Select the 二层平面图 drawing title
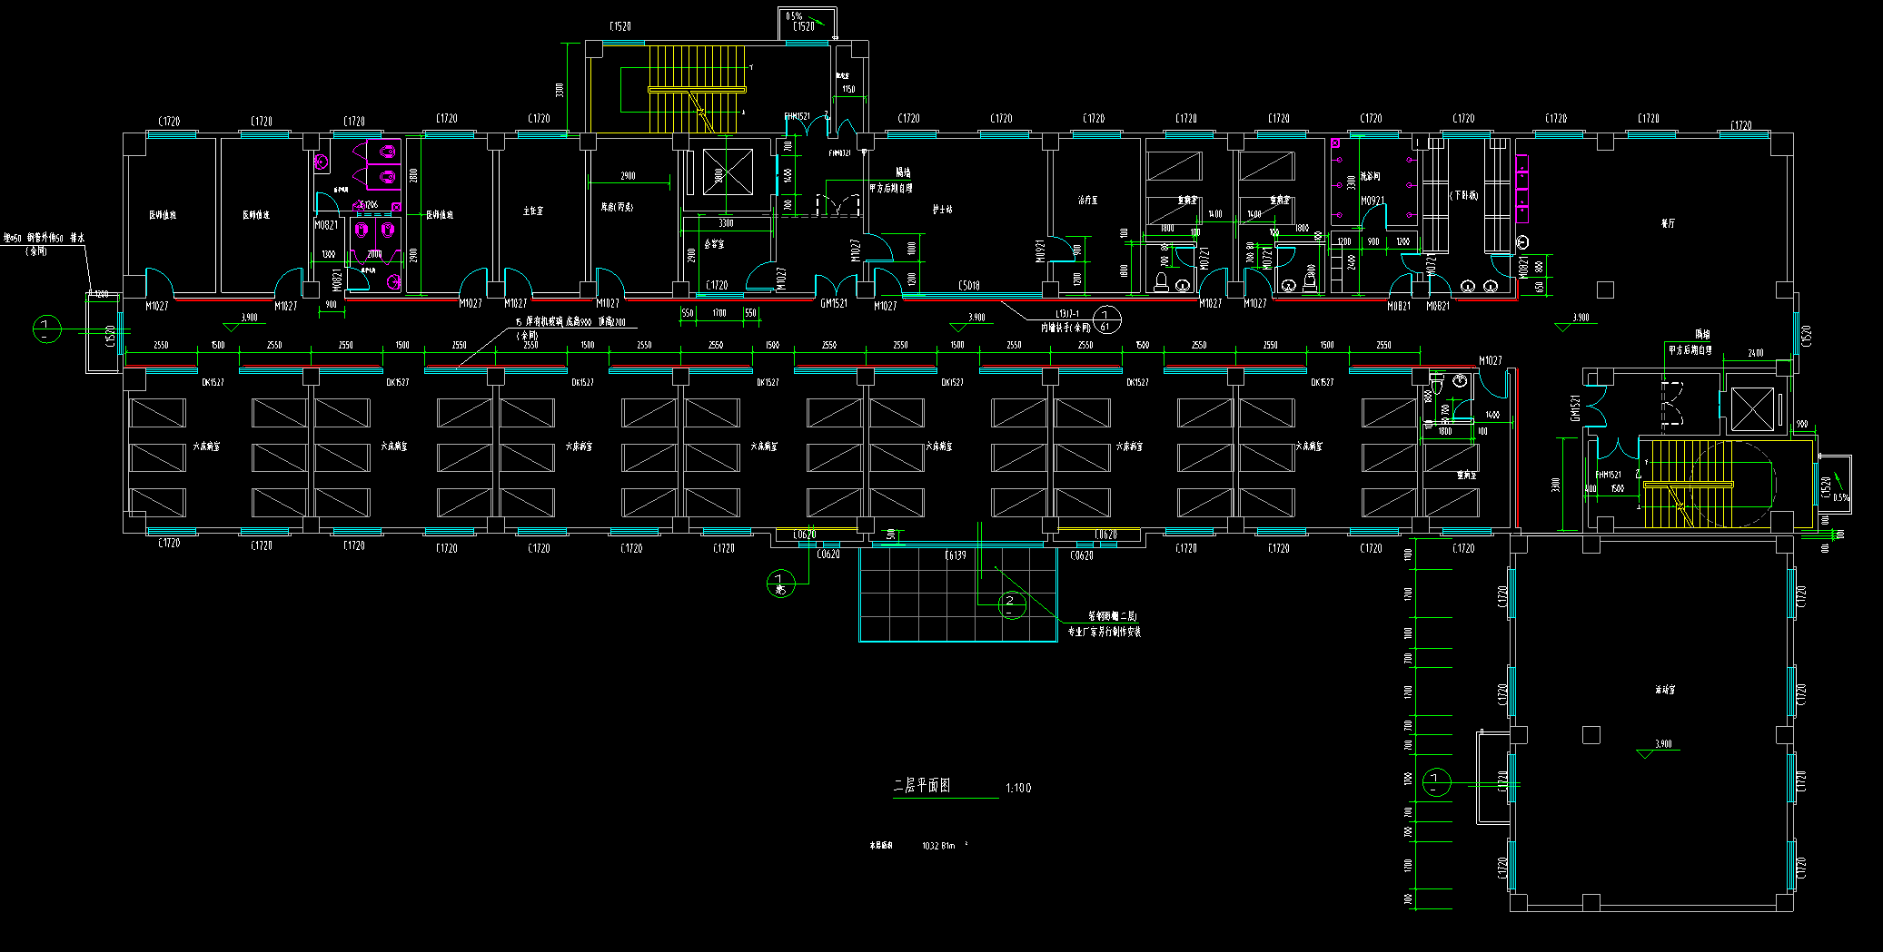Viewport: 1883px width, 952px height. point(922,786)
